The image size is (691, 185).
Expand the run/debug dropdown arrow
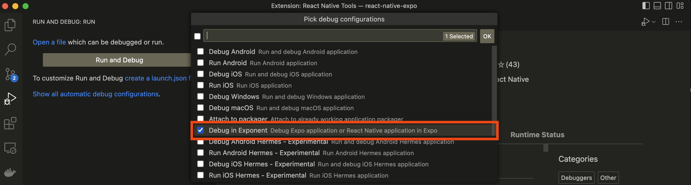point(654,22)
